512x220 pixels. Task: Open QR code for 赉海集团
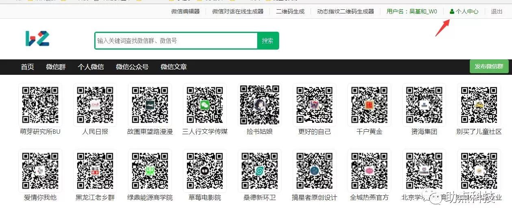(424, 105)
